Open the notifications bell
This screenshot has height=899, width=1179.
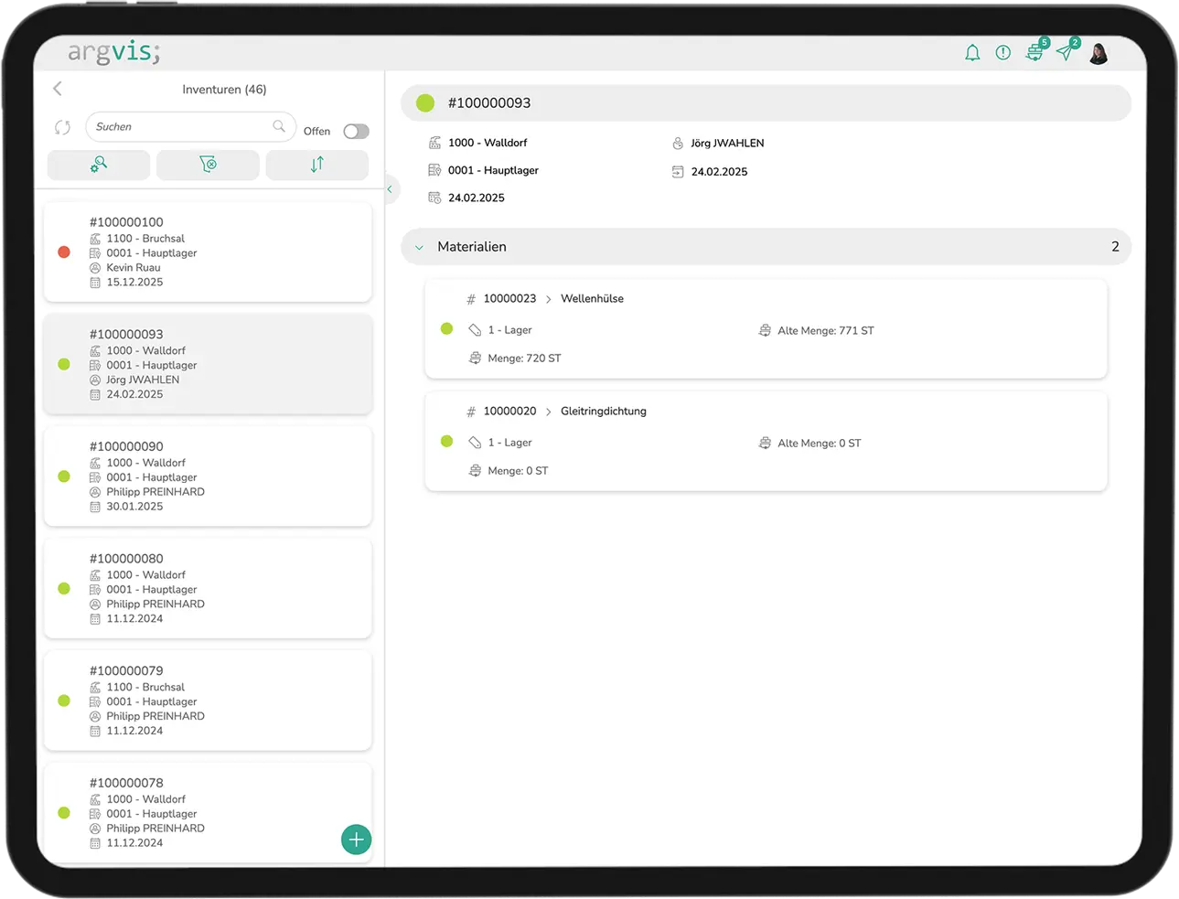click(x=972, y=53)
